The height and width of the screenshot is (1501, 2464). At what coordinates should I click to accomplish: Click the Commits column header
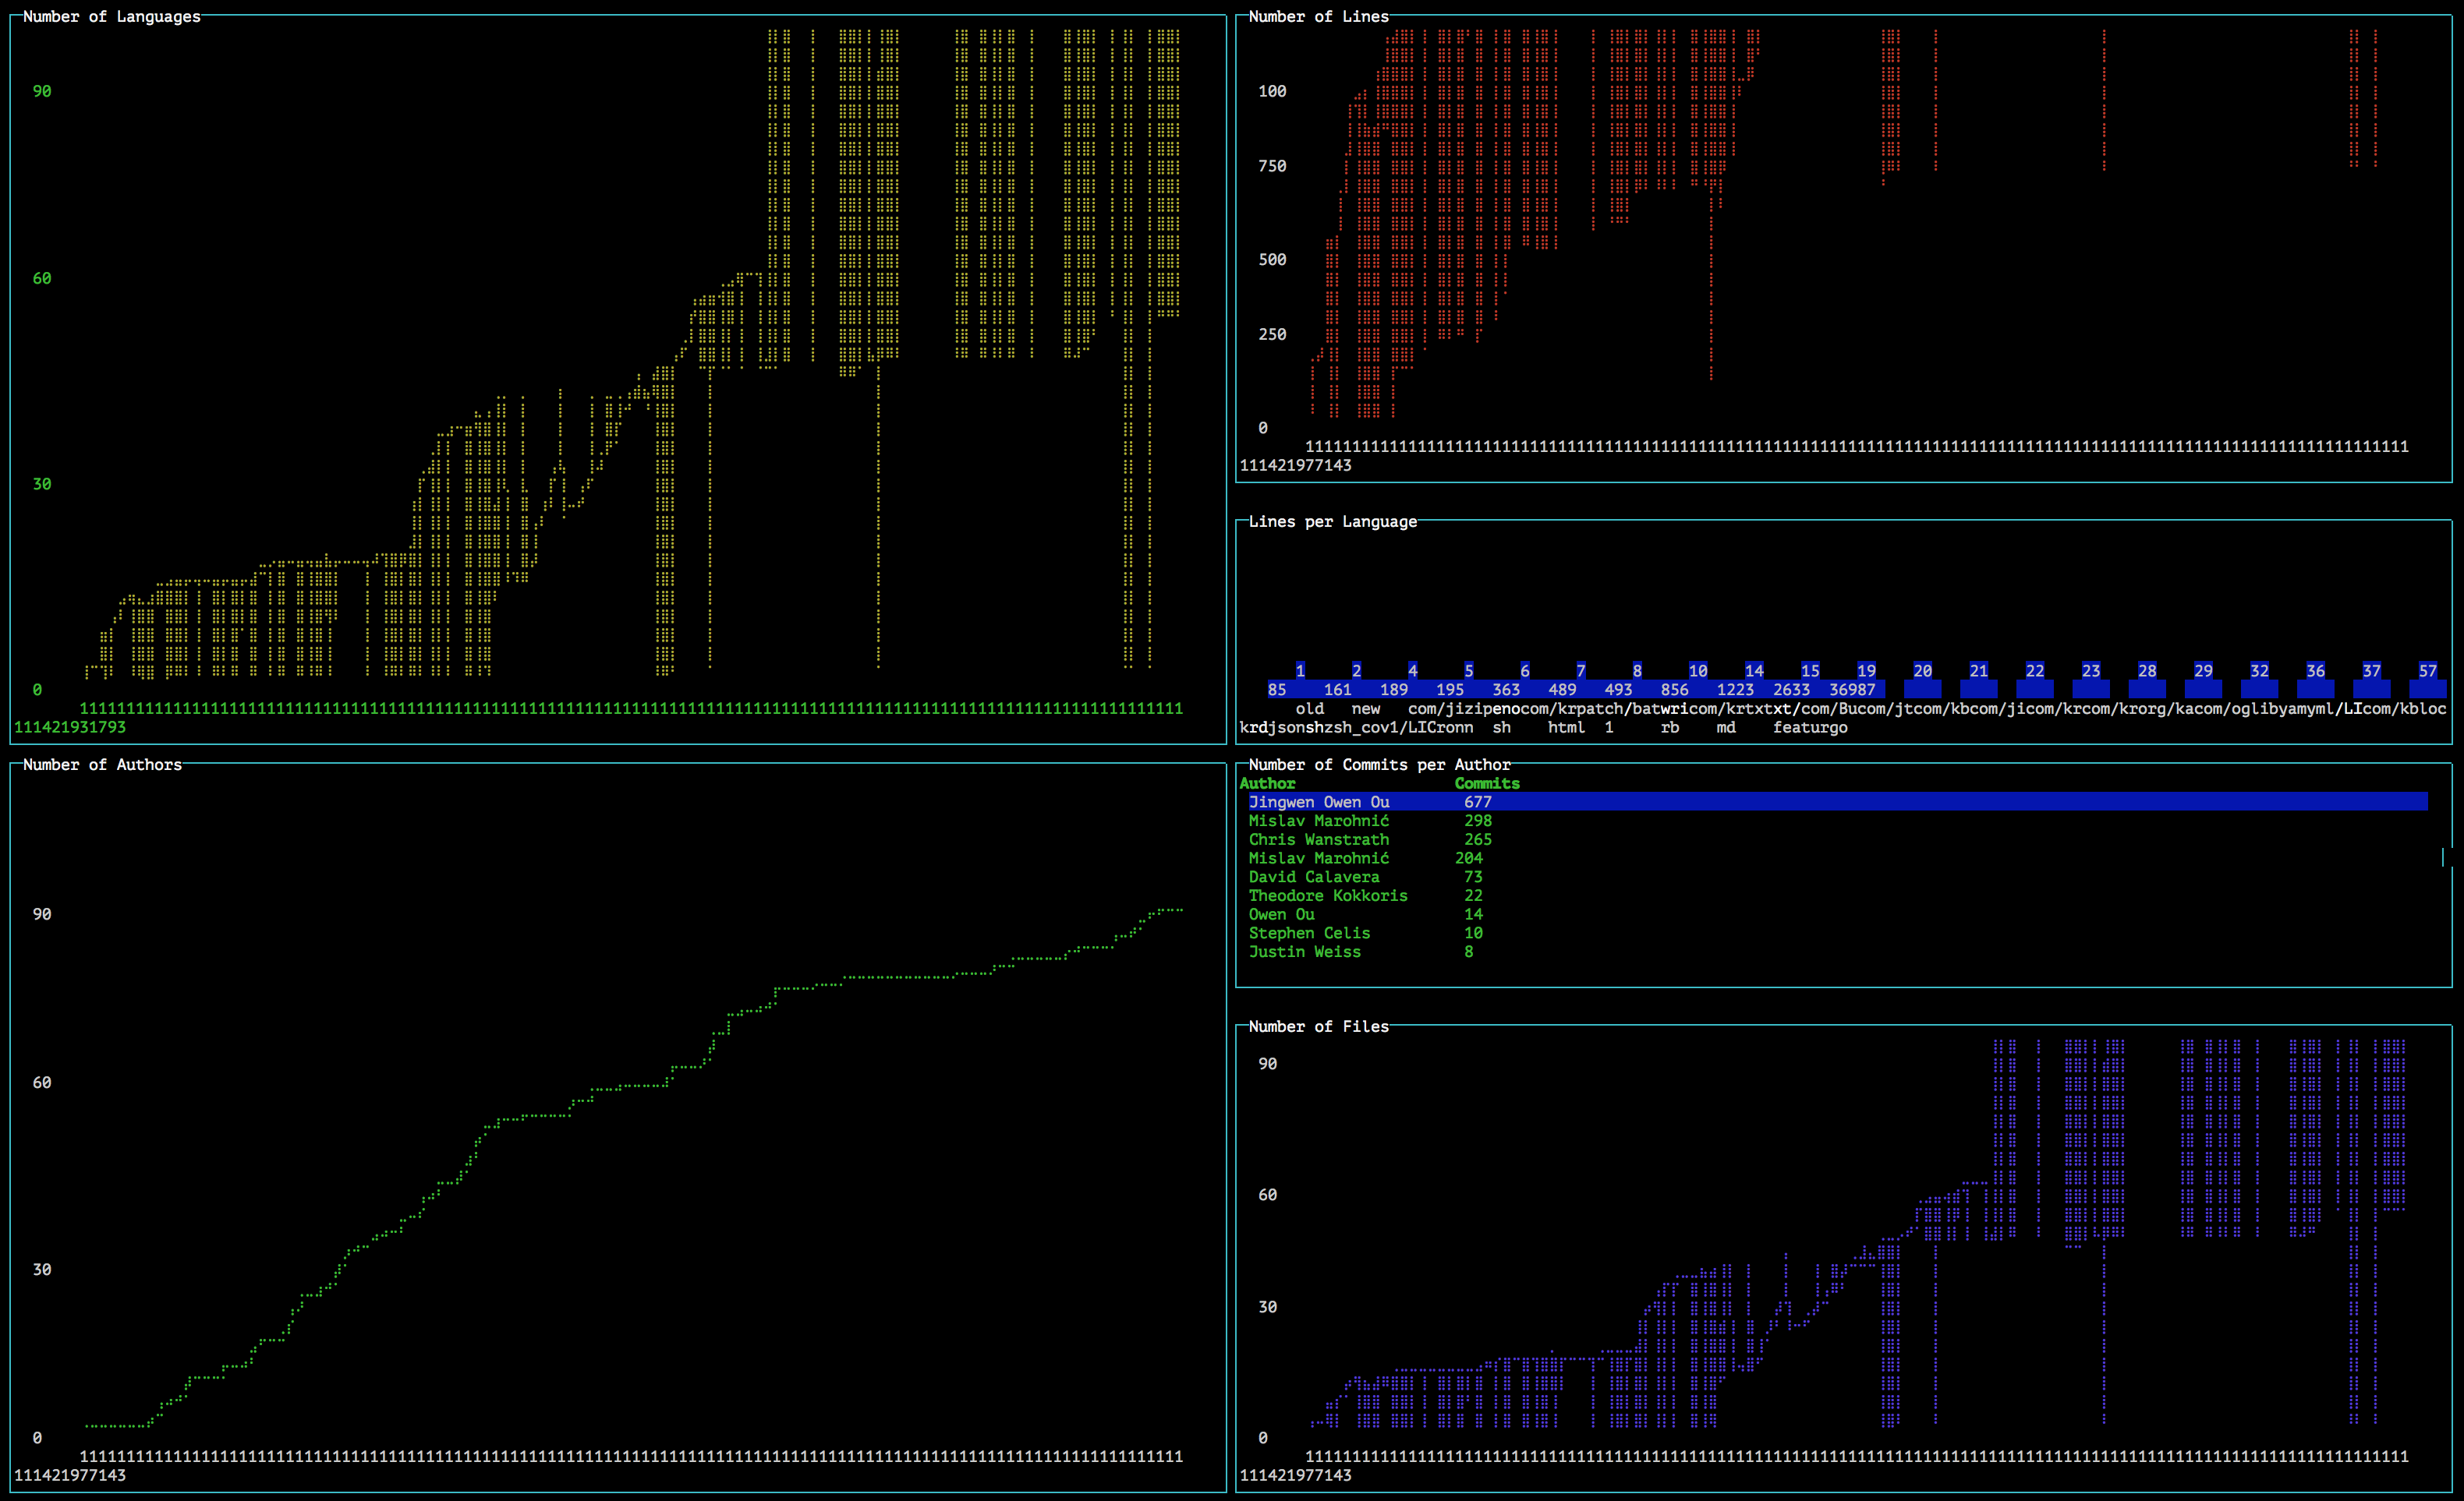[1486, 783]
